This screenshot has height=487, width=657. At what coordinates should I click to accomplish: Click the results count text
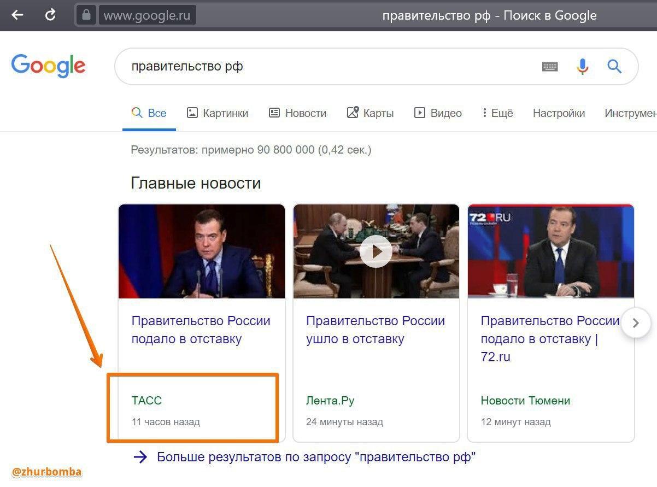point(251,150)
